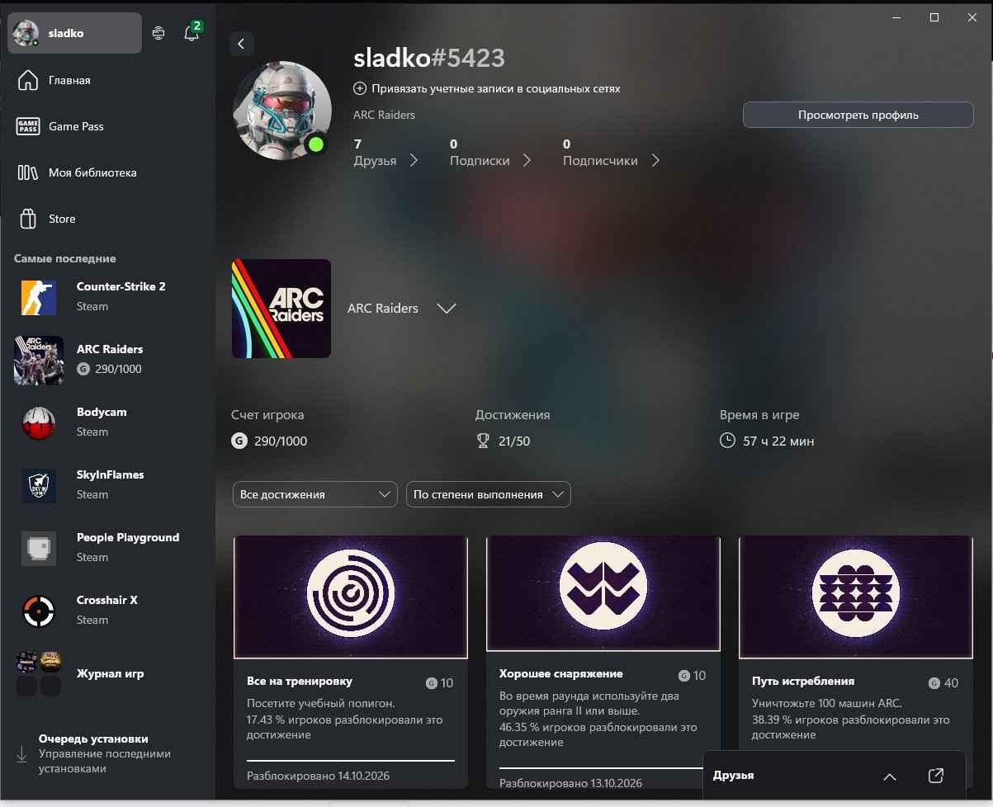Click the People Playground game icon

click(39, 548)
